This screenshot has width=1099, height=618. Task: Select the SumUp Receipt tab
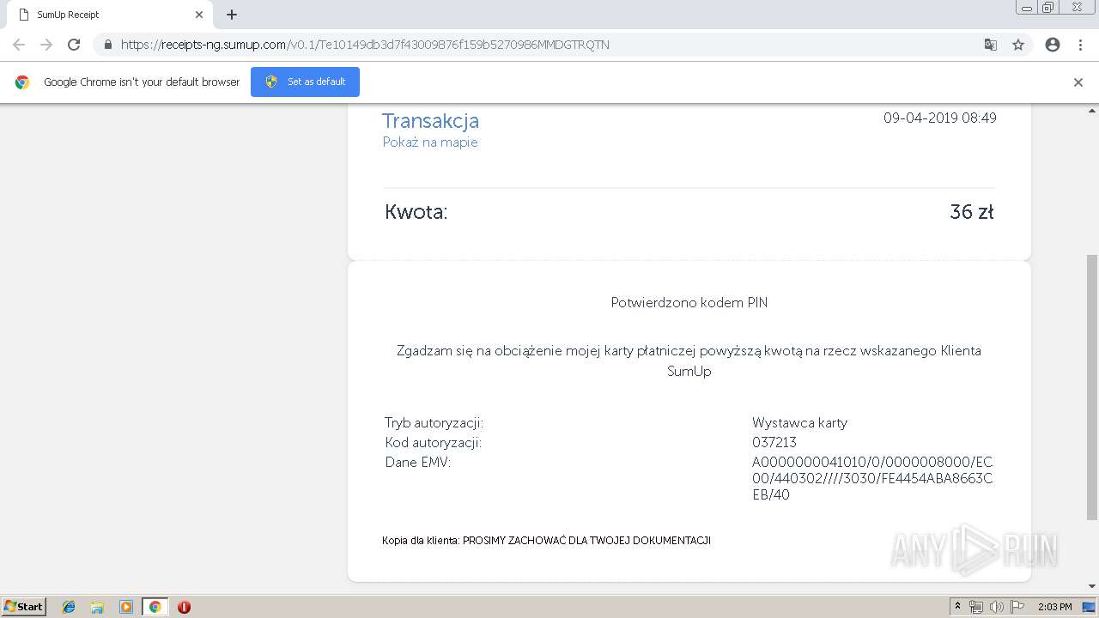(x=107, y=15)
